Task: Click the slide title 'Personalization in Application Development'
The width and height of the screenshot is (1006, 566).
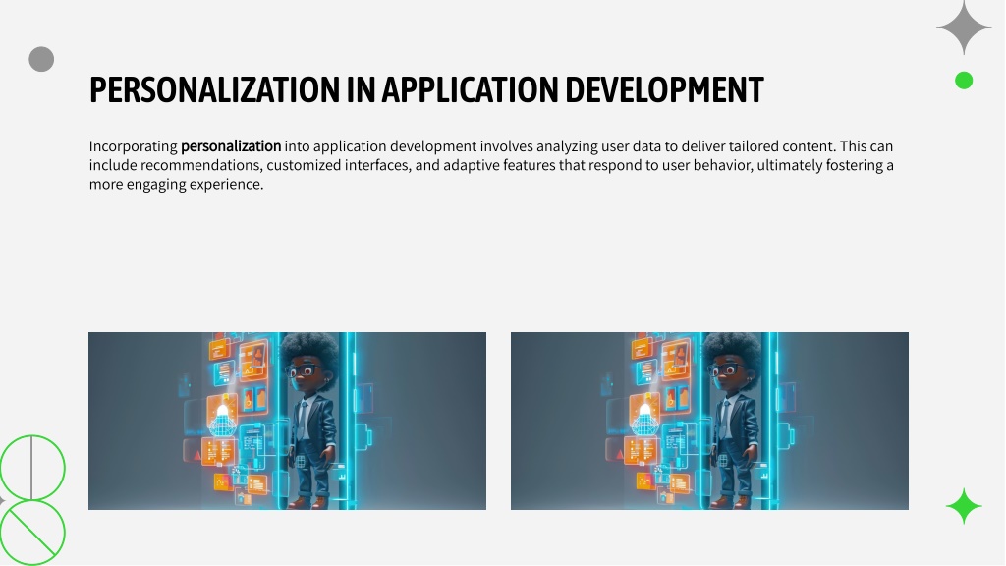Action: coord(426,89)
